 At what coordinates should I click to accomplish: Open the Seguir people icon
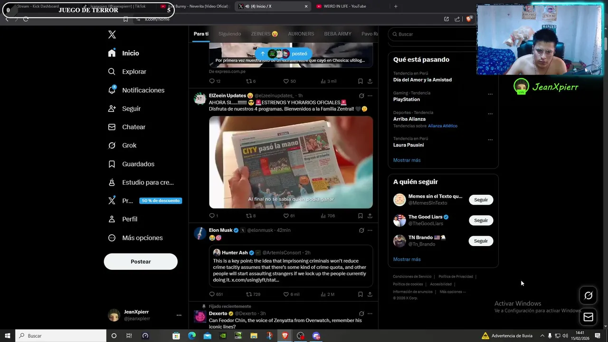coord(112,108)
